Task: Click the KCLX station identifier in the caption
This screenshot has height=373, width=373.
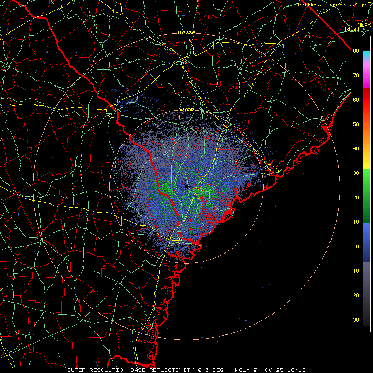Action: 243,370
